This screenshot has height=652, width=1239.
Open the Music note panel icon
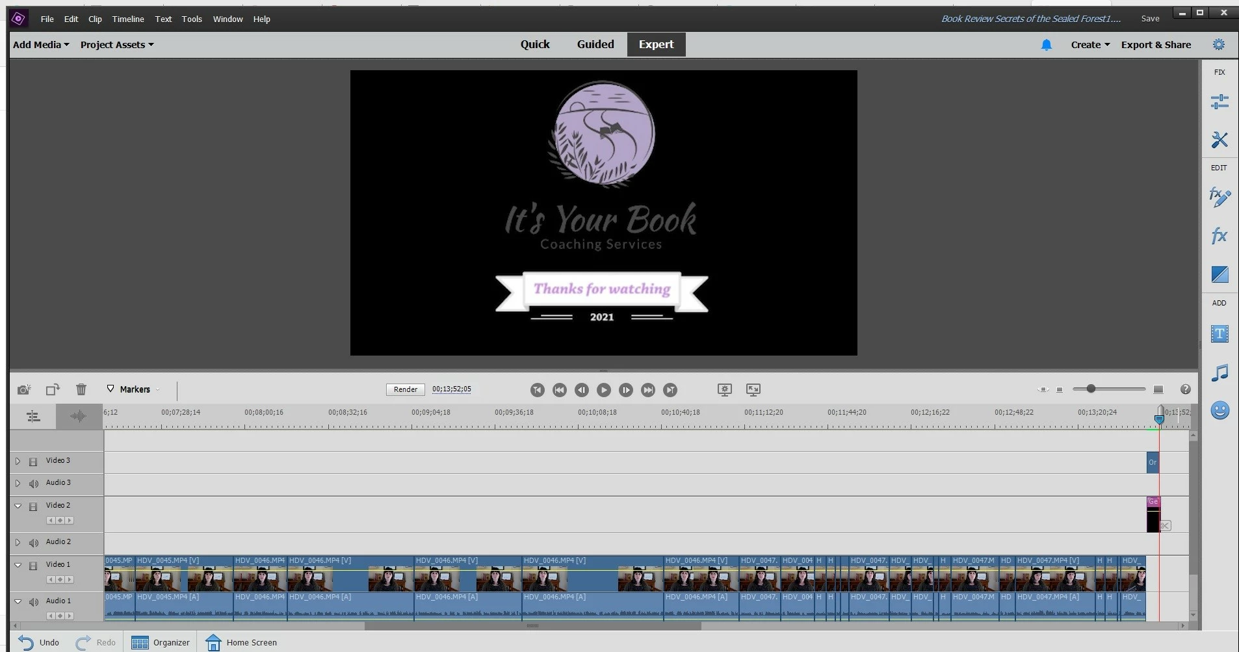coord(1219,372)
